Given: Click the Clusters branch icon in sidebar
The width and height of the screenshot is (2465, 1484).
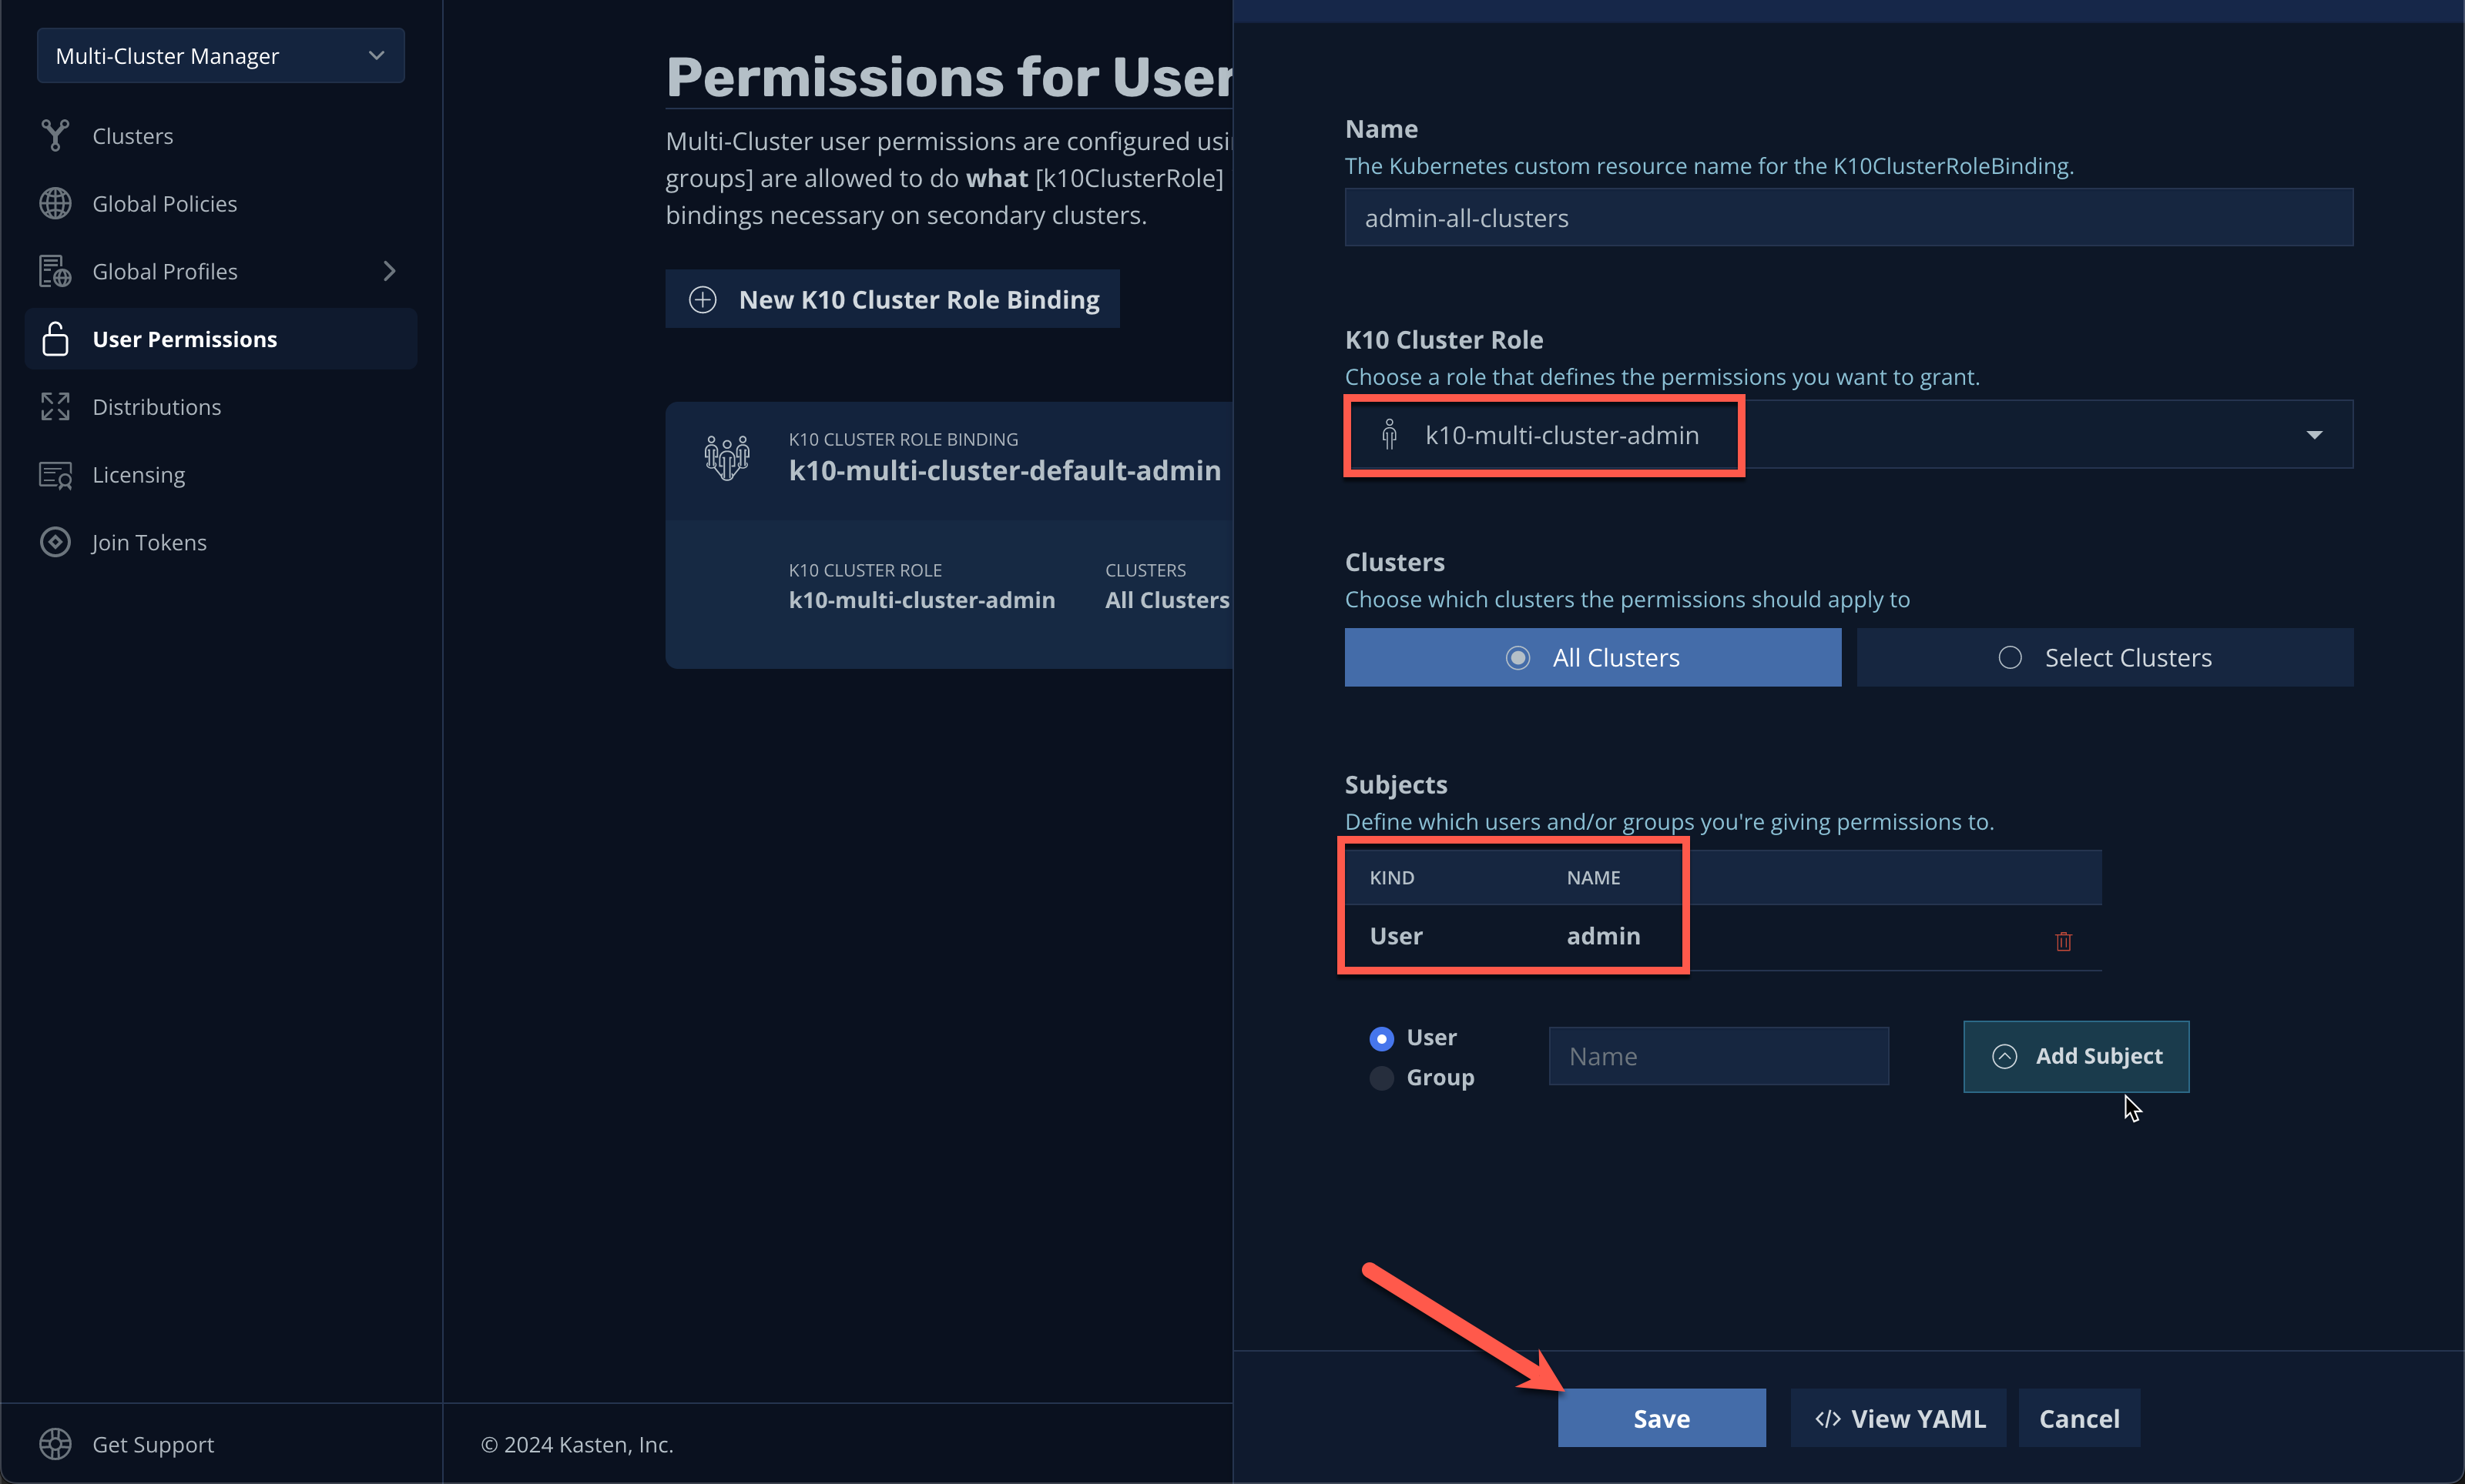Looking at the screenshot, I should pyautogui.click(x=55, y=135).
